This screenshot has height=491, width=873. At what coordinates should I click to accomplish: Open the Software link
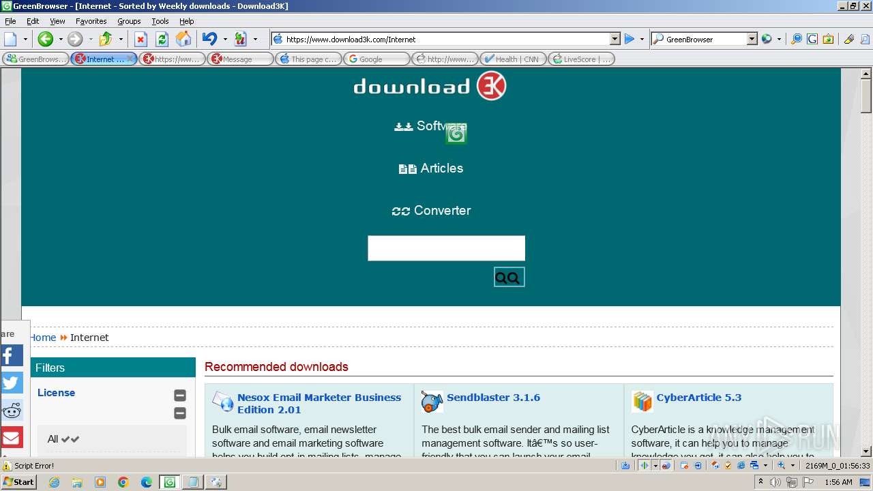pyautogui.click(x=430, y=126)
